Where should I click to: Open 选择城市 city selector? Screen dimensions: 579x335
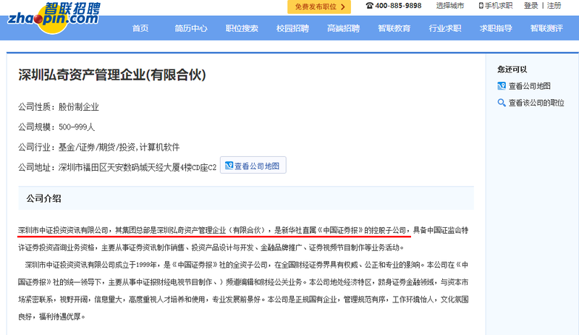tap(449, 6)
